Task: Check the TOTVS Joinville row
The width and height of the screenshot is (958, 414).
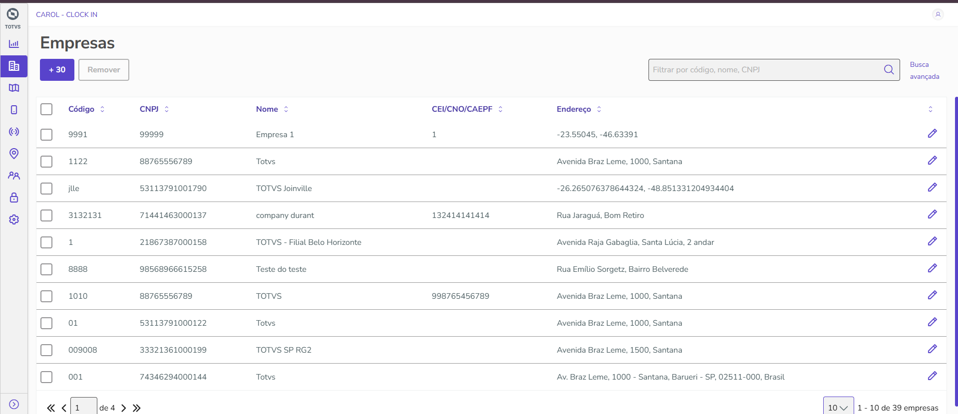Action: (46, 189)
